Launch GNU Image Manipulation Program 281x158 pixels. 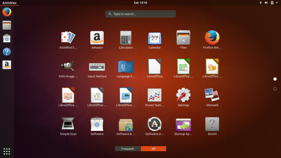click(x=68, y=67)
